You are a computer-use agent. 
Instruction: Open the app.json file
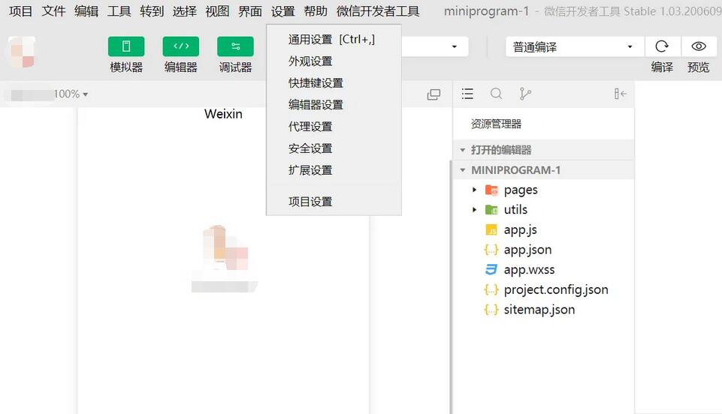click(527, 250)
